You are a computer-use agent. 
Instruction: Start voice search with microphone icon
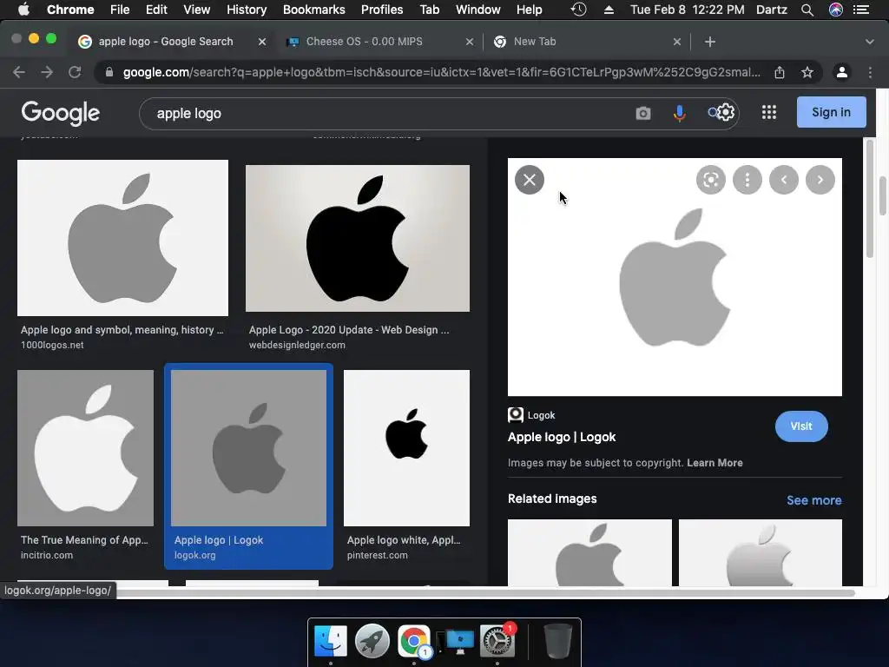679,114
